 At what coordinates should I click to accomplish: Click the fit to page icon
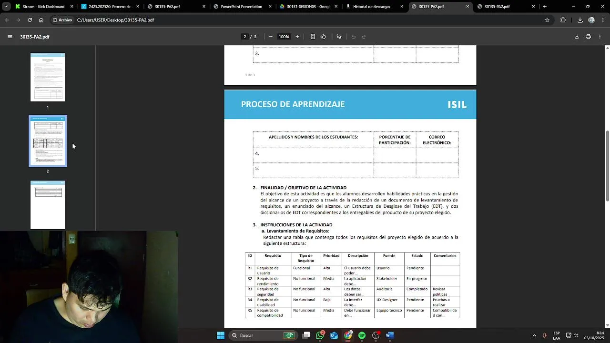coord(313,37)
